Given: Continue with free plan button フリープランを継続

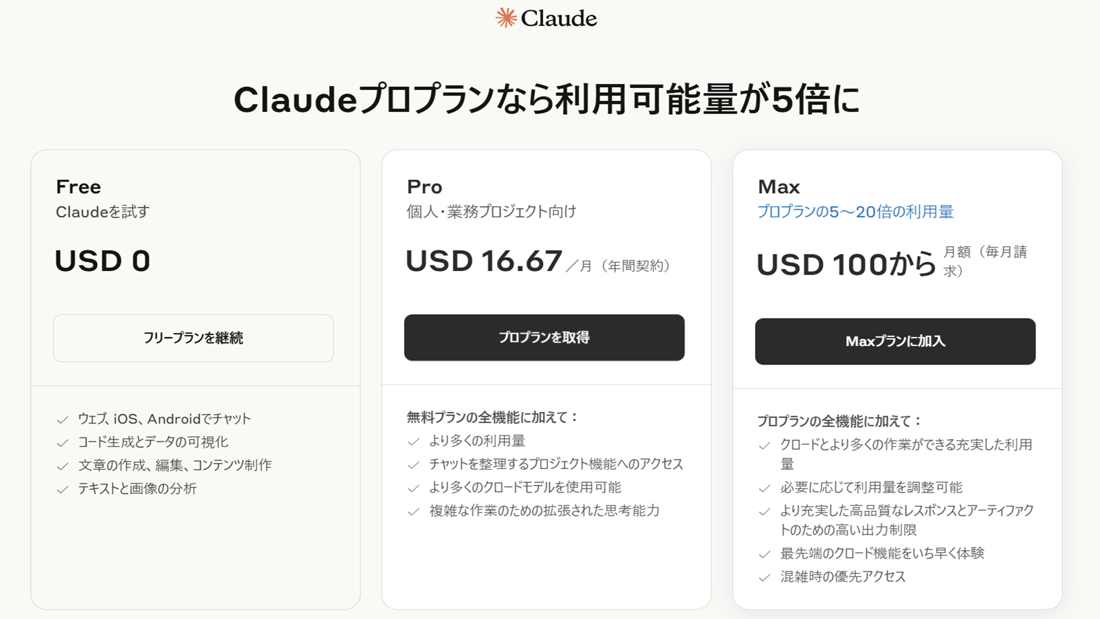Looking at the screenshot, I should click(x=193, y=338).
